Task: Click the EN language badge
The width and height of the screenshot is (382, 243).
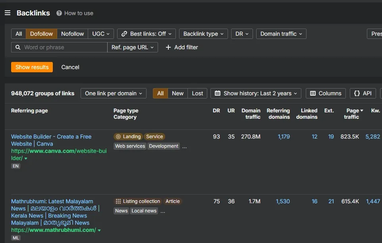Action: [x=15, y=166]
